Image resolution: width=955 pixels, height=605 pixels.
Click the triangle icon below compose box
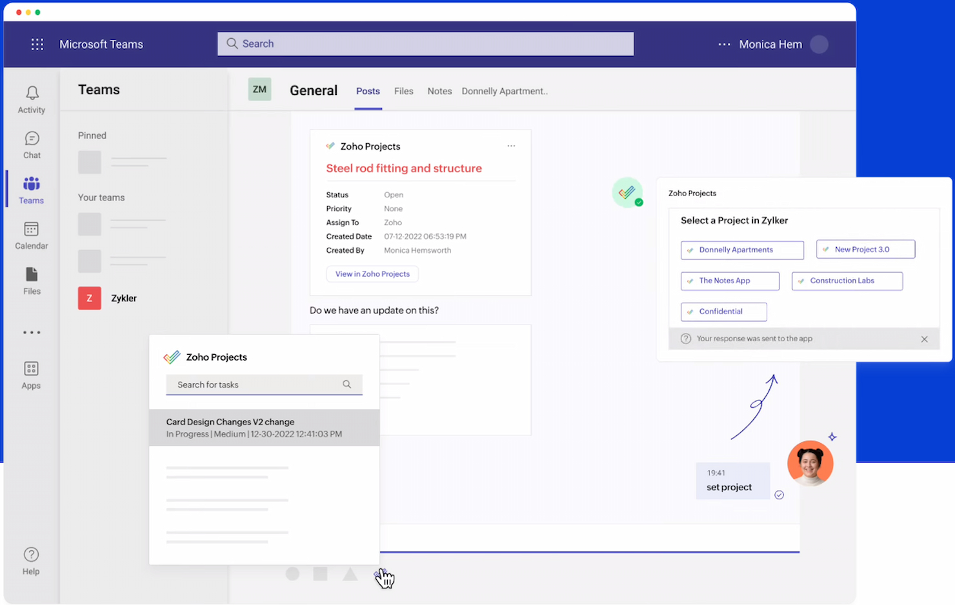point(350,573)
